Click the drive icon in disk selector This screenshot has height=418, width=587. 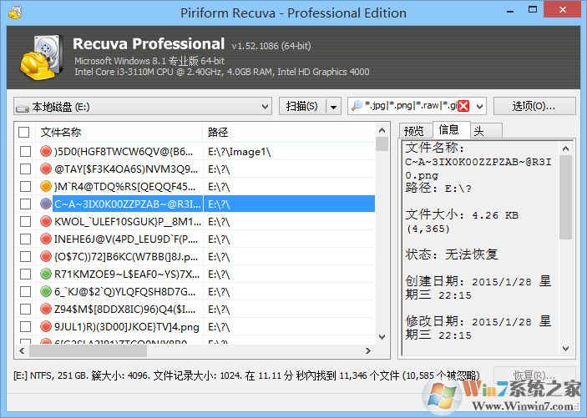click(x=23, y=106)
